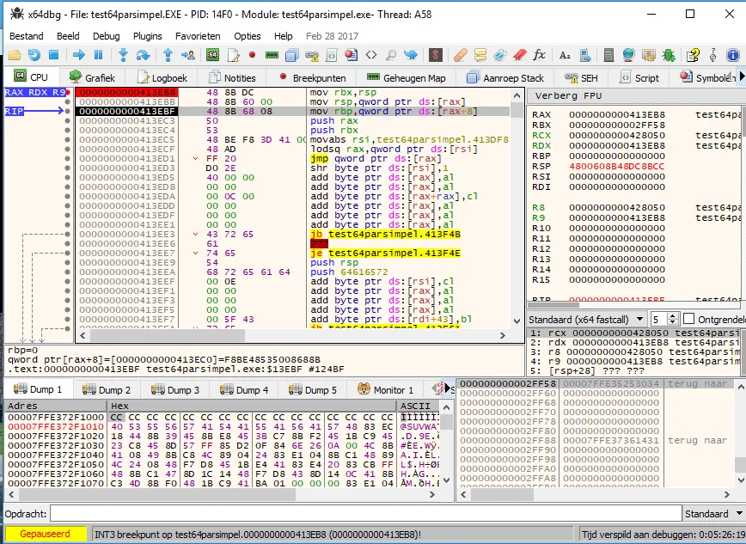Open the calculator toolbar icon
Viewport: 746px width, 544px height.
pos(608,55)
